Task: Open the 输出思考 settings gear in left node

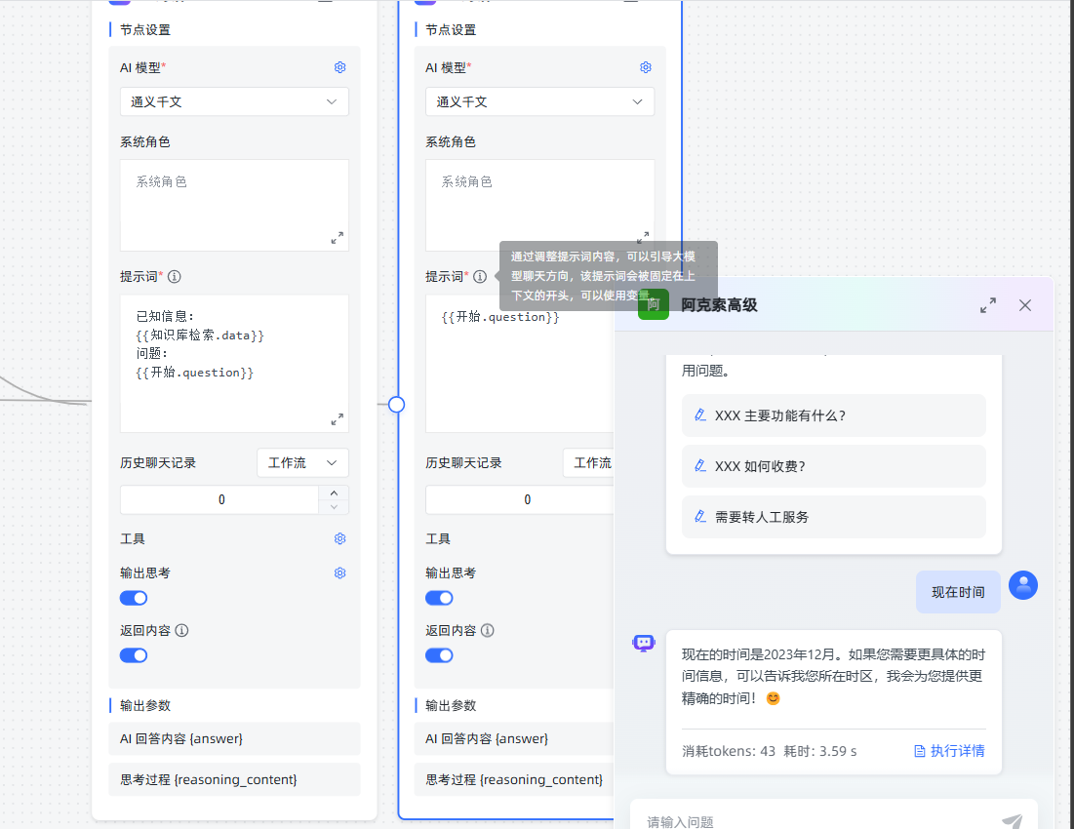Action: click(x=339, y=572)
